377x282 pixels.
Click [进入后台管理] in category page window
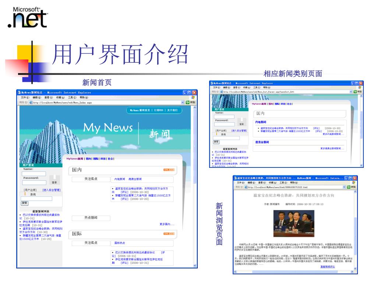click(x=239, y=130)
